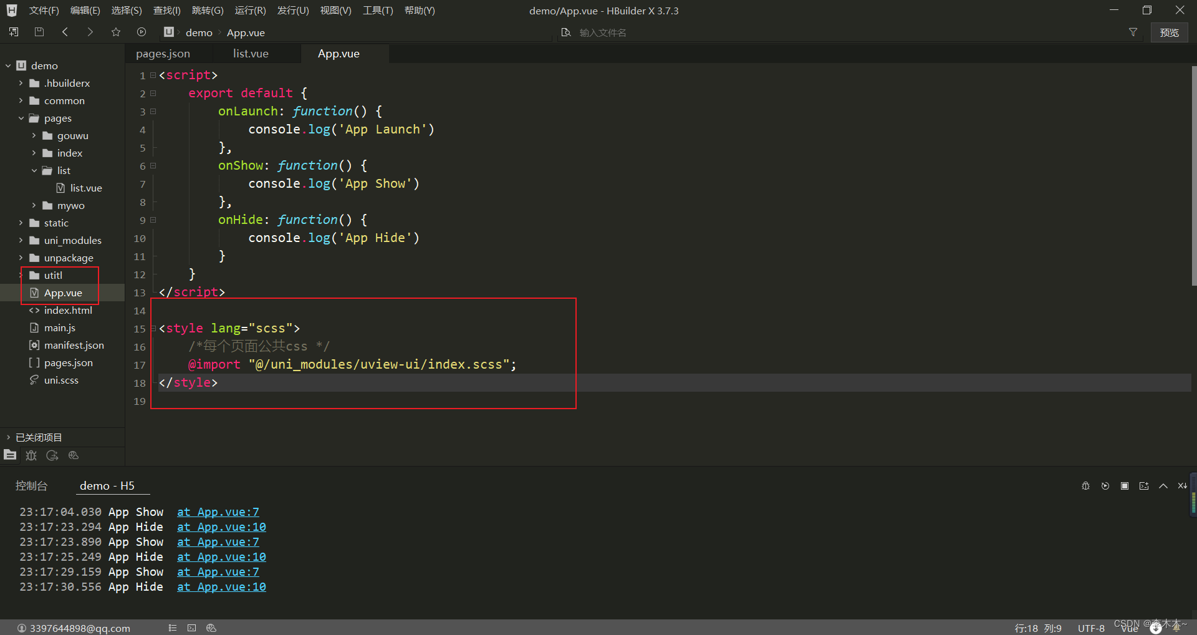Open new terminal icon in console toolbar
1197x635 pixels.
click(x=1144, y=486)
